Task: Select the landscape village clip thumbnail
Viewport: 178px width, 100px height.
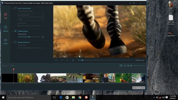Action: point(58,78)
